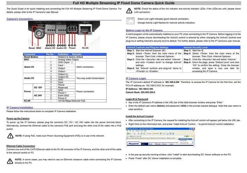Click the Back button in the embedded browser screenshot
Viewport: 247px width, 173px height.
point(129,134)
